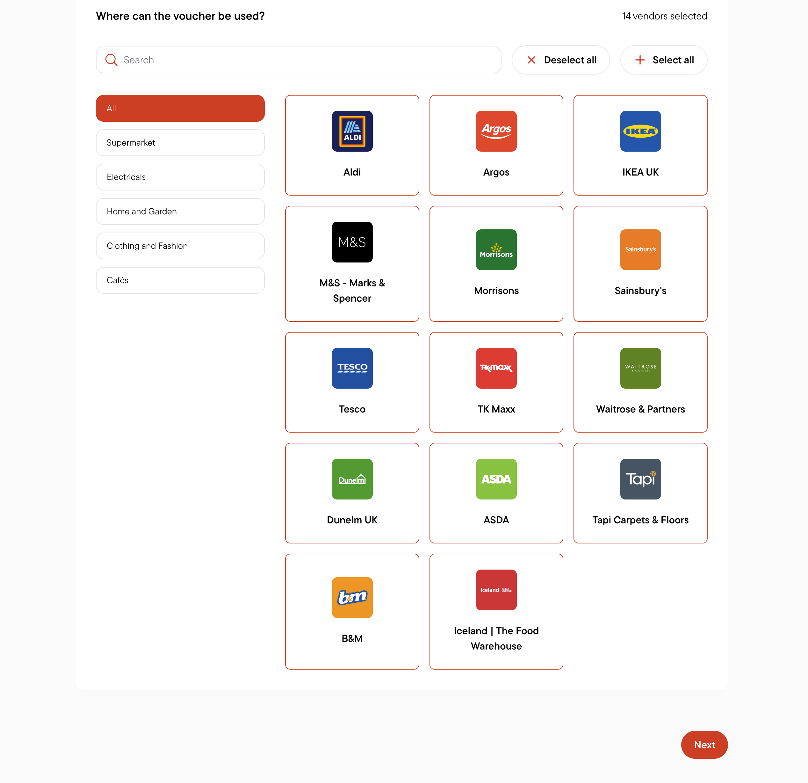Click the Iceland logo icon
808x783 pixels.
pos(496,590)
